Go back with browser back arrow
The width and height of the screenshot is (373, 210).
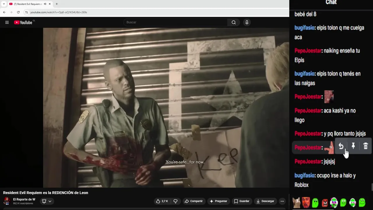pos(4,12)
